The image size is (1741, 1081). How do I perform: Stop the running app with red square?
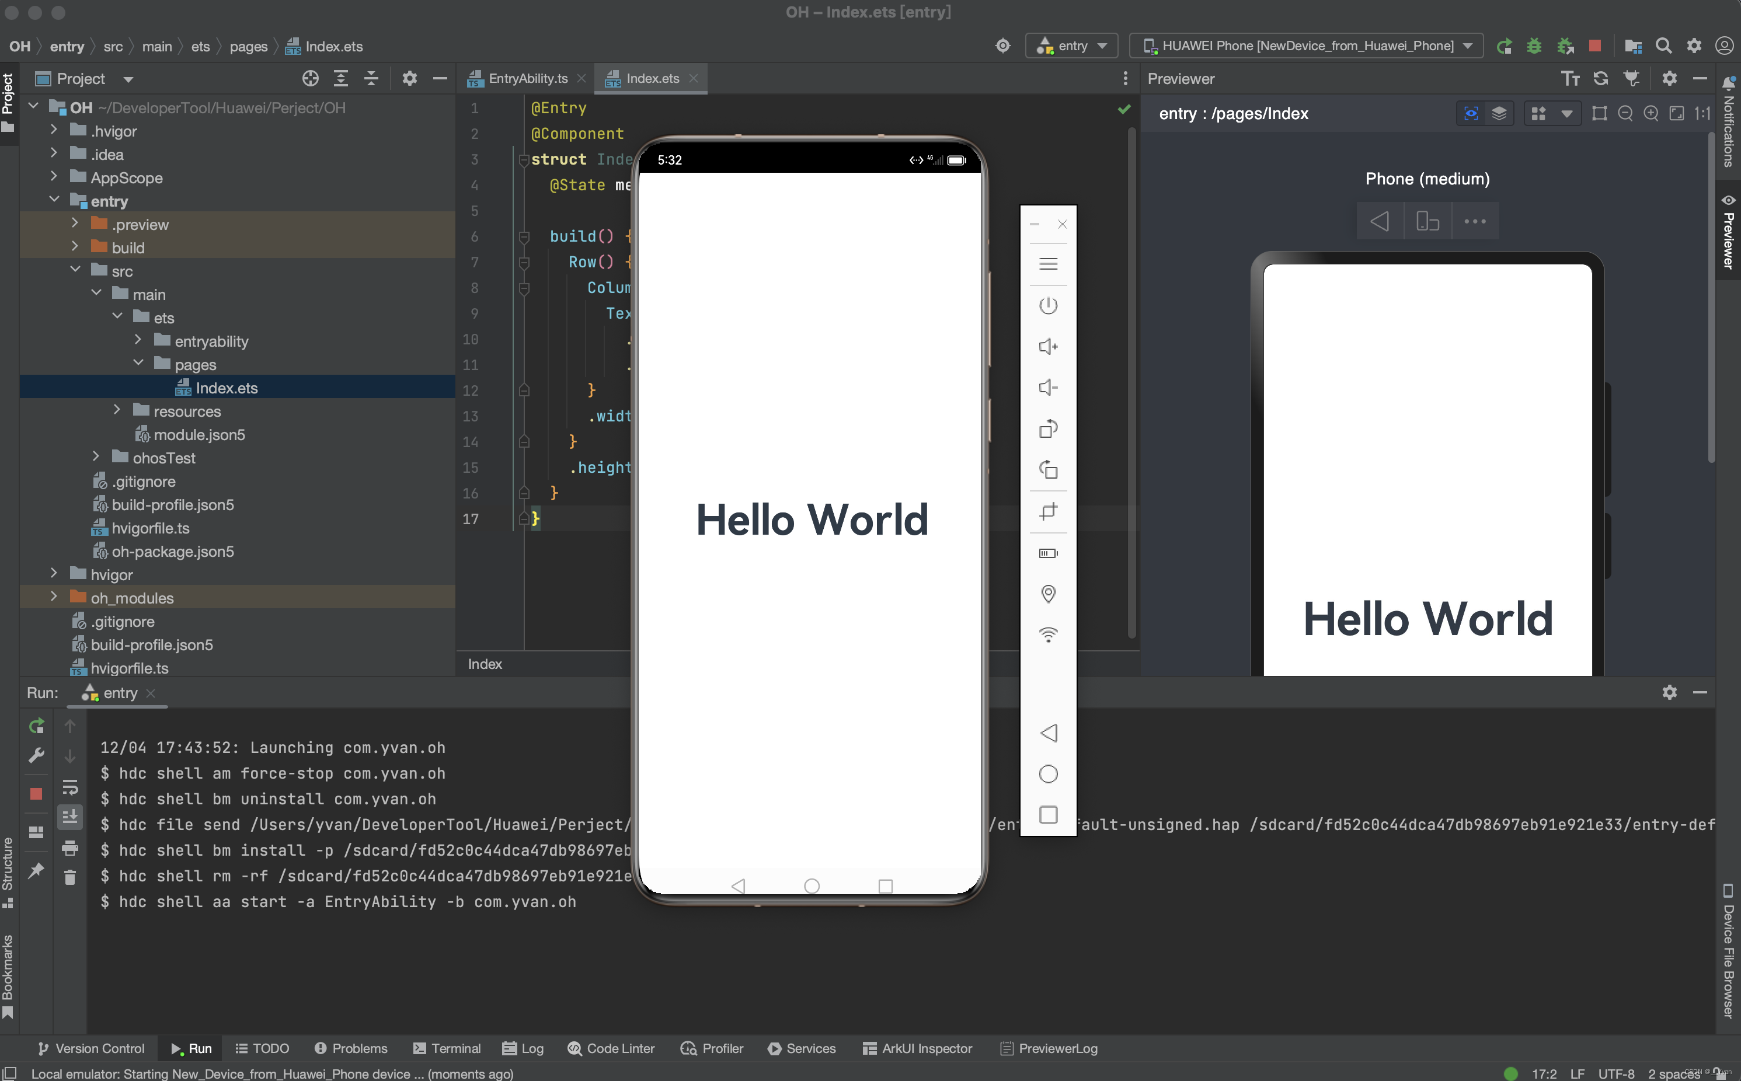1594,46
